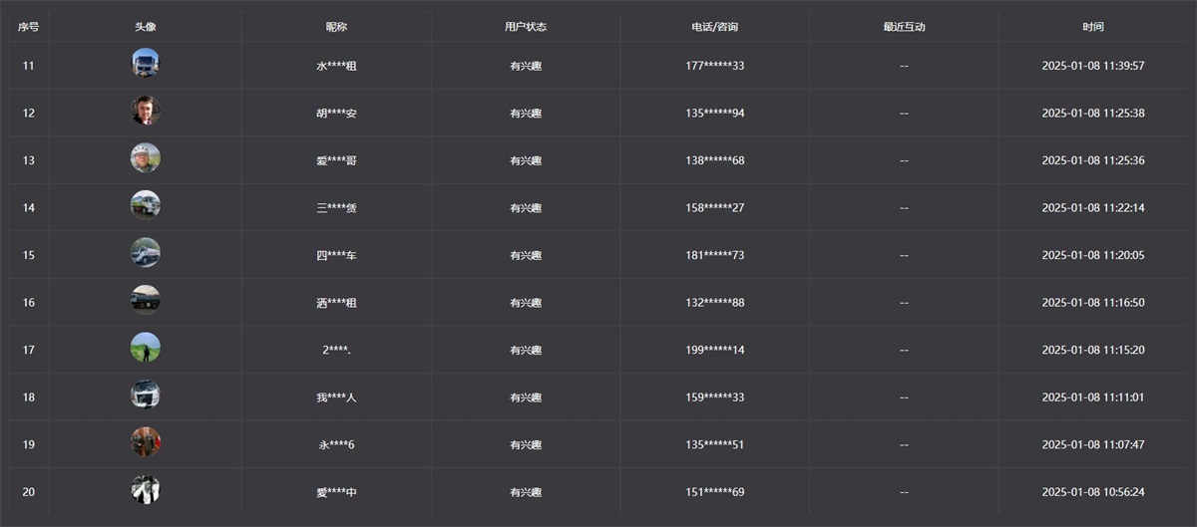
Task: Select phone number 135******94
Action: tap(714, 114)
